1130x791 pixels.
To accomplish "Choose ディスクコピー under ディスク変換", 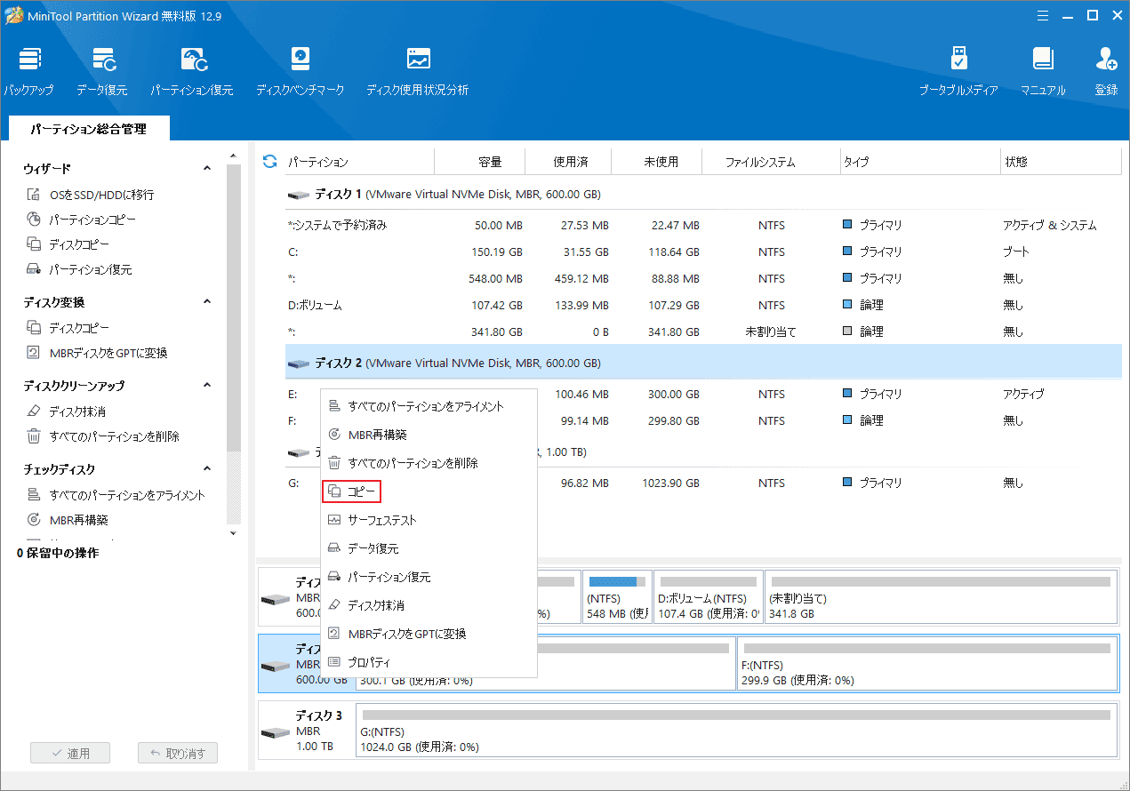I will pos(68,328).
